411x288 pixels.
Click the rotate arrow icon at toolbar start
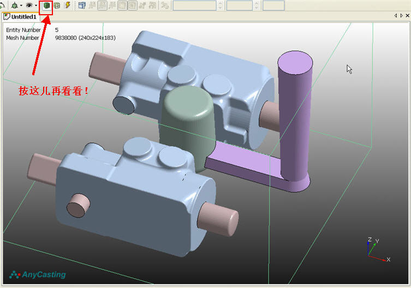pyautogui.click(x=2, y=5)
